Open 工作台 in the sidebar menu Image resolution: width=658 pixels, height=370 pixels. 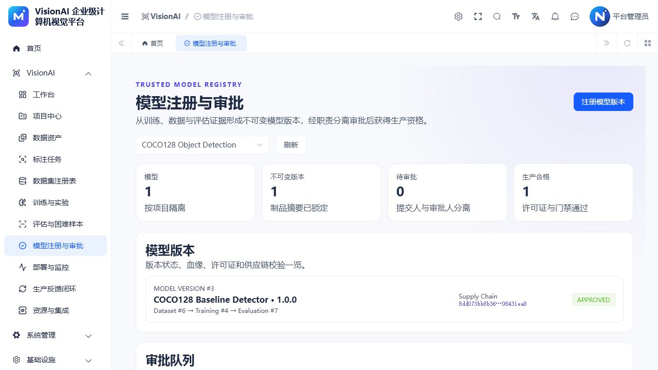coord(56,95)
